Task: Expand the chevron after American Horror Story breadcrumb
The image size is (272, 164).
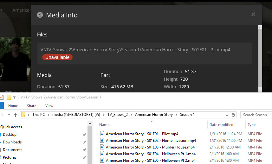Action: 176,115
